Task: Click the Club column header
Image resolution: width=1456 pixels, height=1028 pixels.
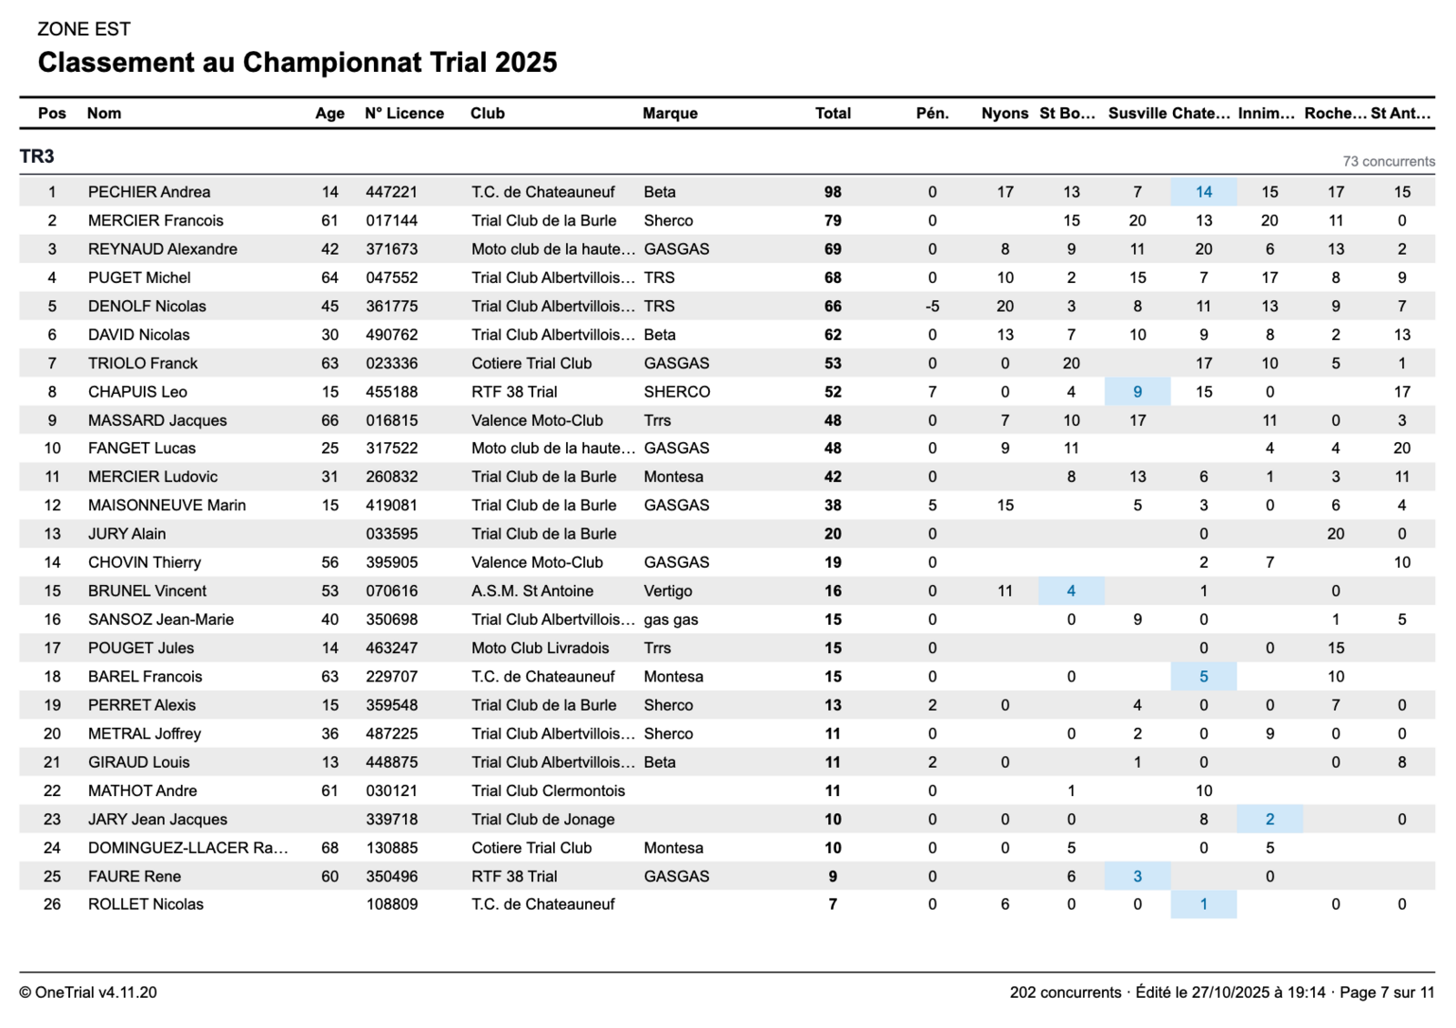Action: click(488, 114)
